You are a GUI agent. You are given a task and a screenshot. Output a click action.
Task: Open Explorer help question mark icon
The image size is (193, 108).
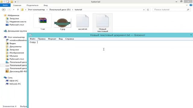pyautogui.click(x=191, y=5)
